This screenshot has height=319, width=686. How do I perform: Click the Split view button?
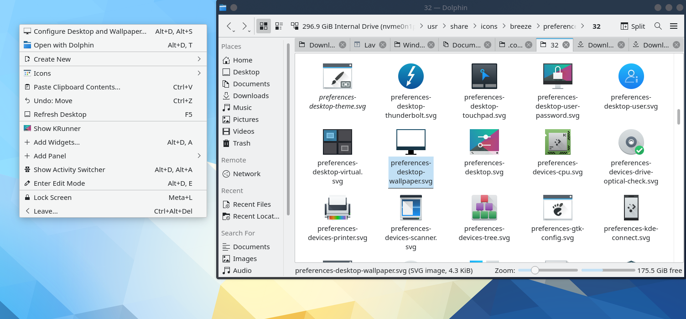click(x=633, y=26)
